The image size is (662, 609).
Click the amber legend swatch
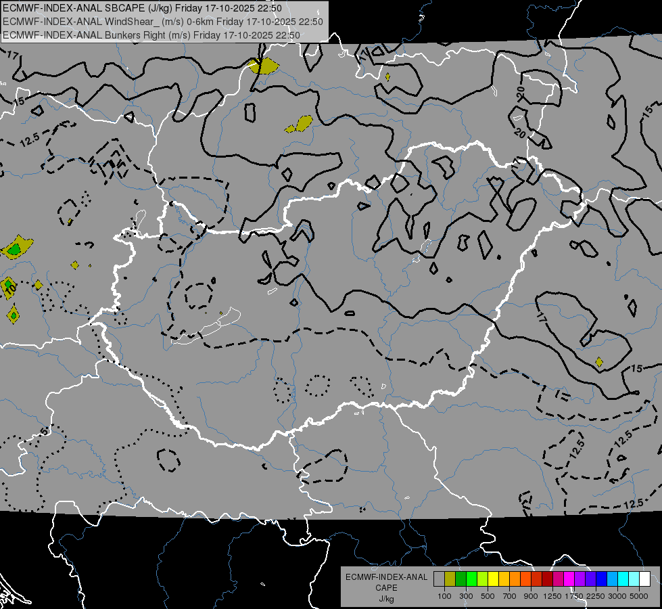[504, 579]
